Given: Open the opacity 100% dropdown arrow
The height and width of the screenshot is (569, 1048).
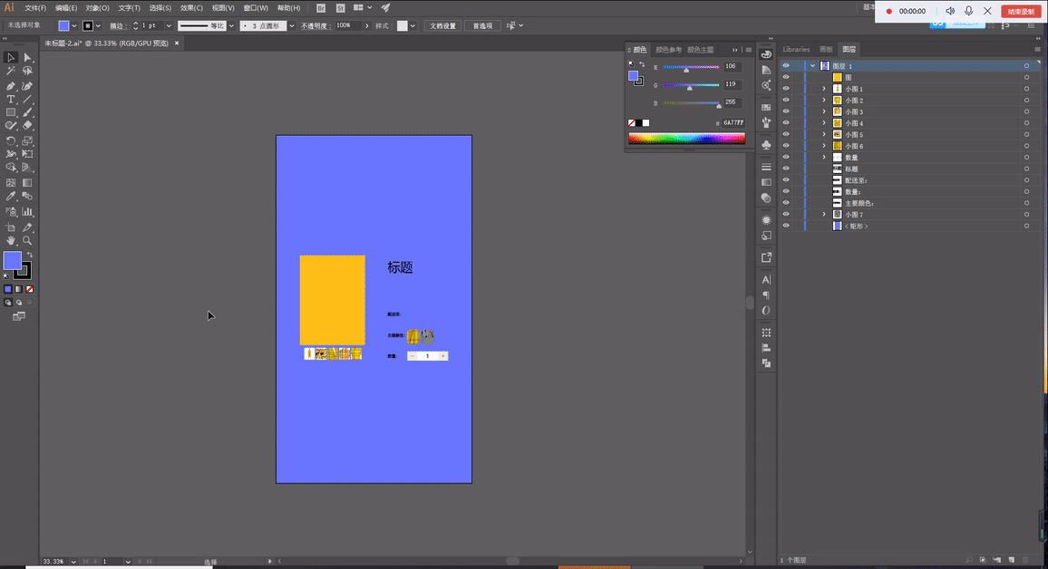Looking at the screenshot, I should tap(368, 26).
